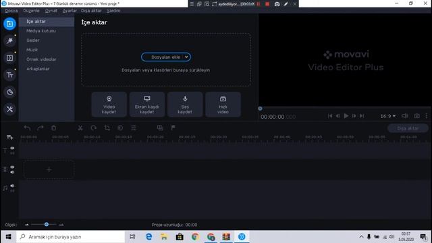
Task: Stop the screen recording red square
Action: point(267,4)
